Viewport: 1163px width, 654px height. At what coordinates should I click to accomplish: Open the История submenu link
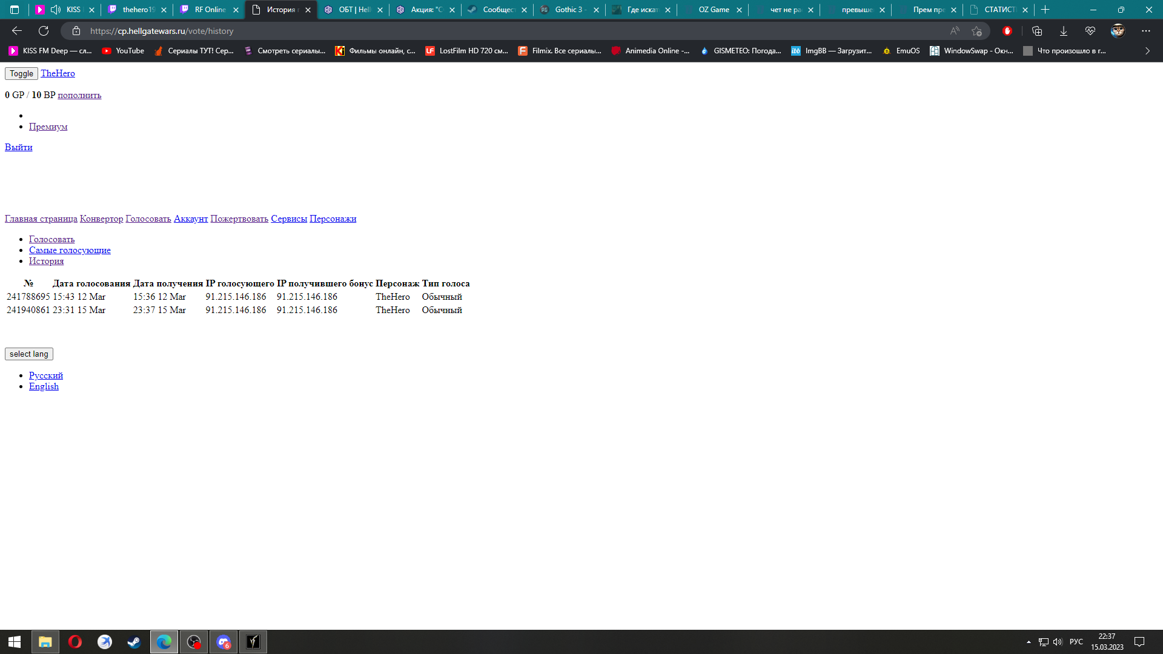46,261
